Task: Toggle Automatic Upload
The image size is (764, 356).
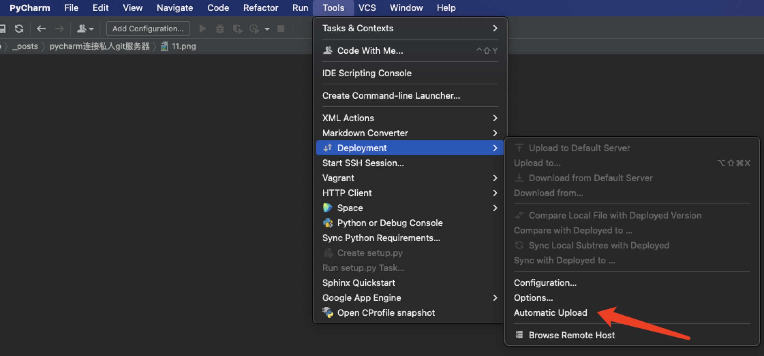Action: point(632,313)
